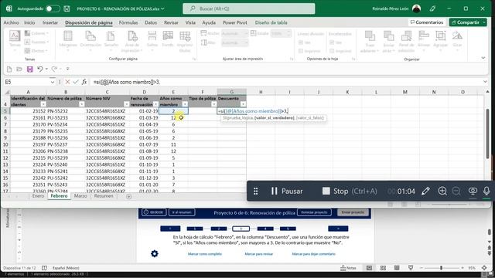Open the Insert Function fx dialog
Image resolution: width=495 pixels, height=278 pixels.
[84, 82]
